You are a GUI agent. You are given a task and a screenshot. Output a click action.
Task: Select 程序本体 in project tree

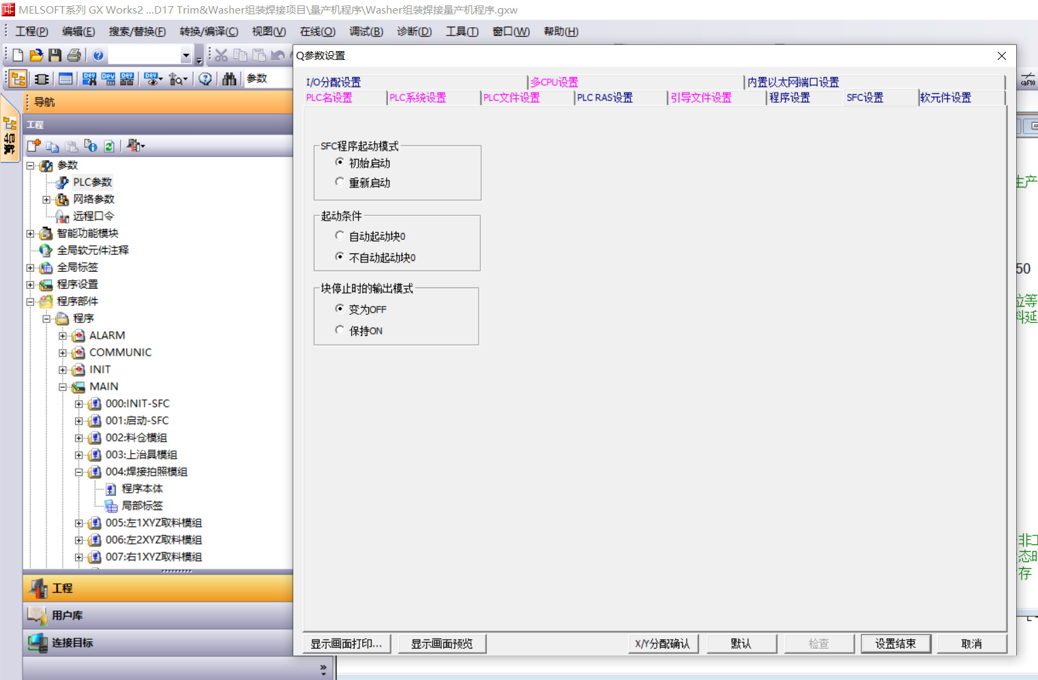pyautogui.click(x=142, y=489)
